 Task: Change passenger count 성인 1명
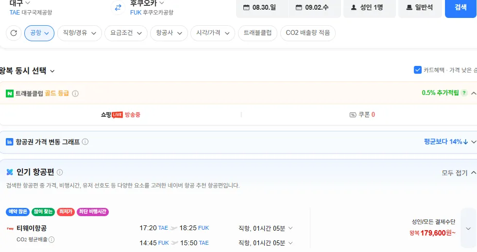(369, 8)
